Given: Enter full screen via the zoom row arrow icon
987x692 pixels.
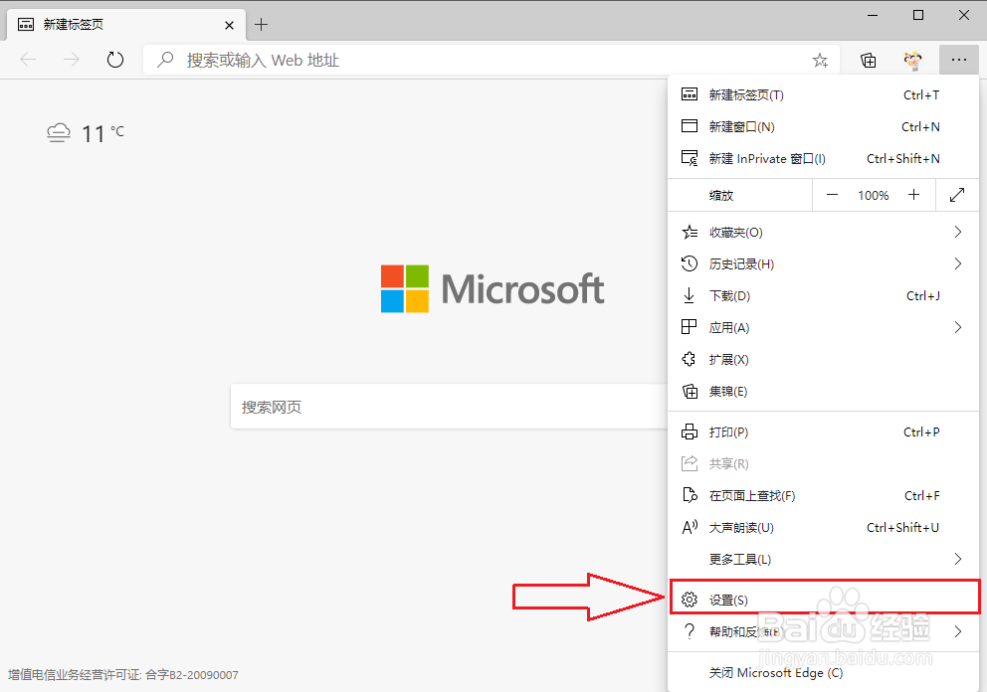Looking at the screenshot, I should tap(957, 195).
